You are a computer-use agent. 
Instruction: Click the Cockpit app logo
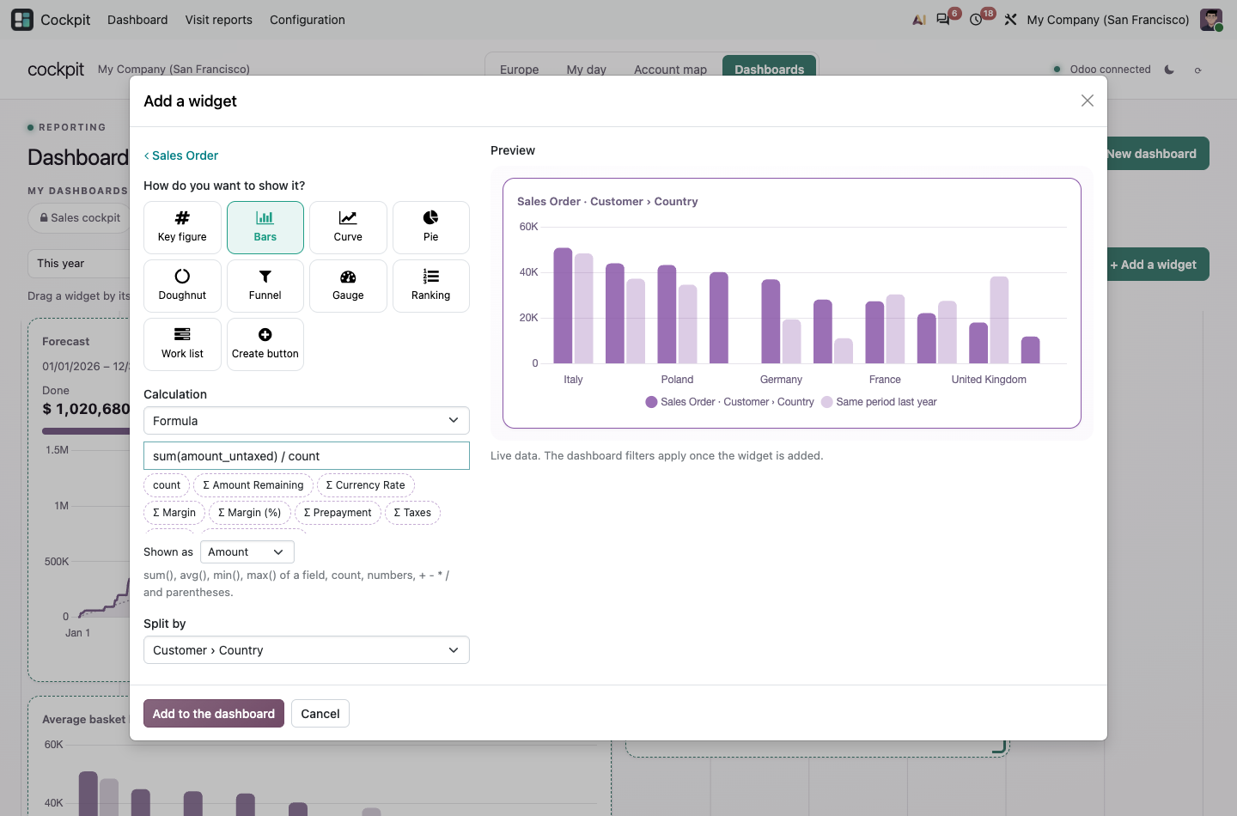click(22, 20)
